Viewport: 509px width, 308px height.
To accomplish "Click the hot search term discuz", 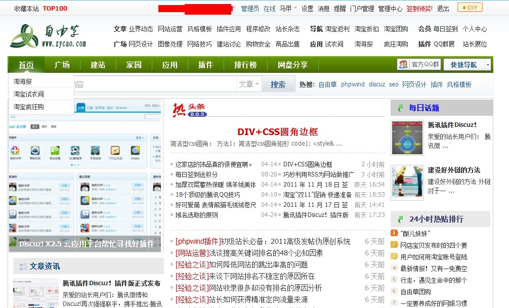I will (x=377, y=84).
